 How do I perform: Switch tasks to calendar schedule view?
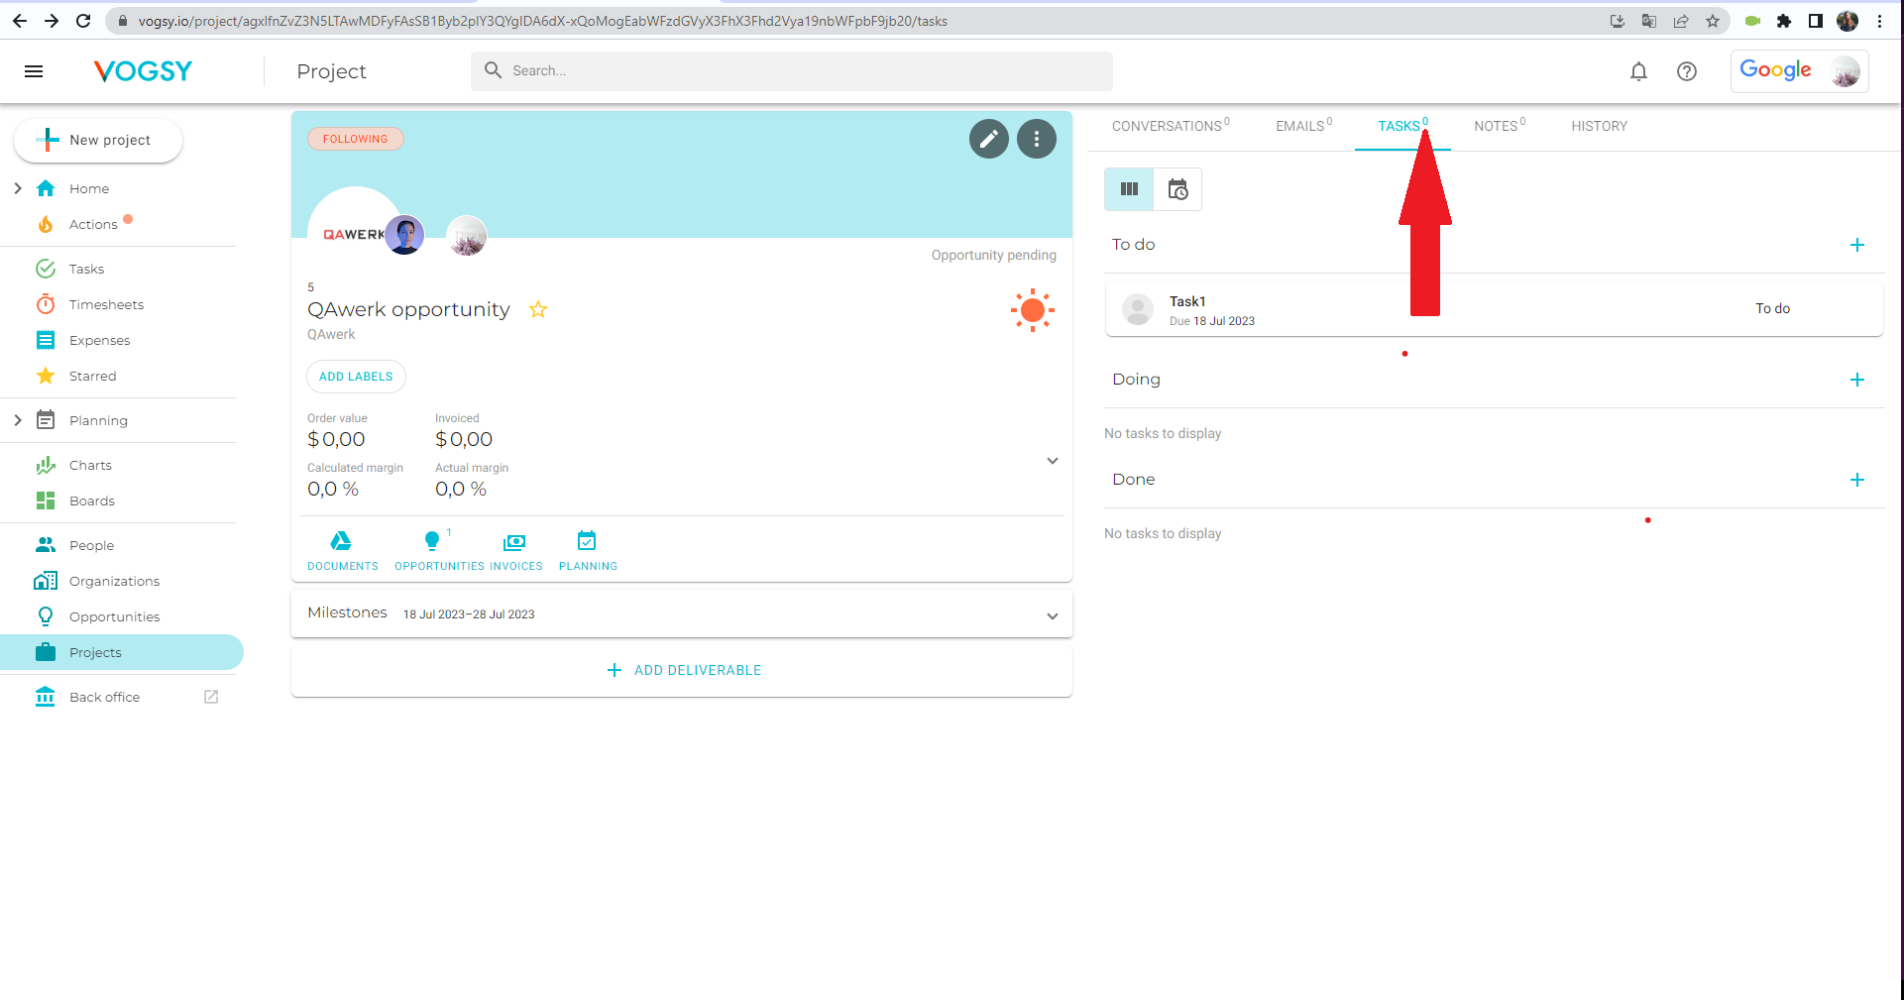[1177, 189]
